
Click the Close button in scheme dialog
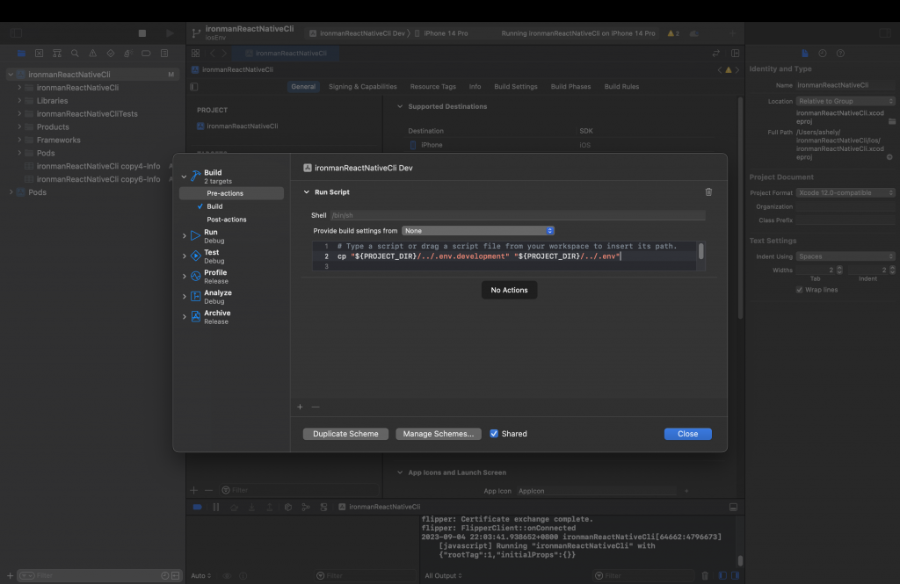click(x=687, y=434)
